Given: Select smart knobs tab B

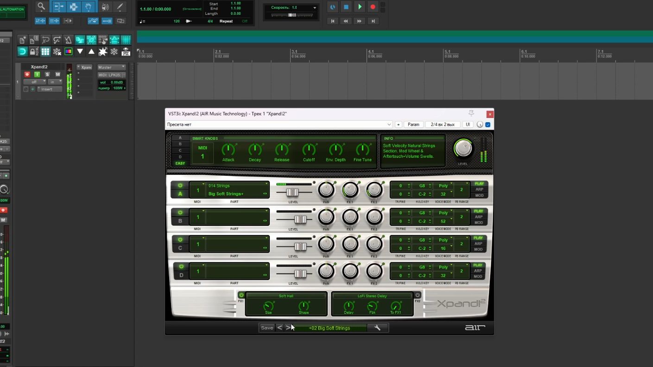Looking at the screenshot, I should [x=180, y=144].
